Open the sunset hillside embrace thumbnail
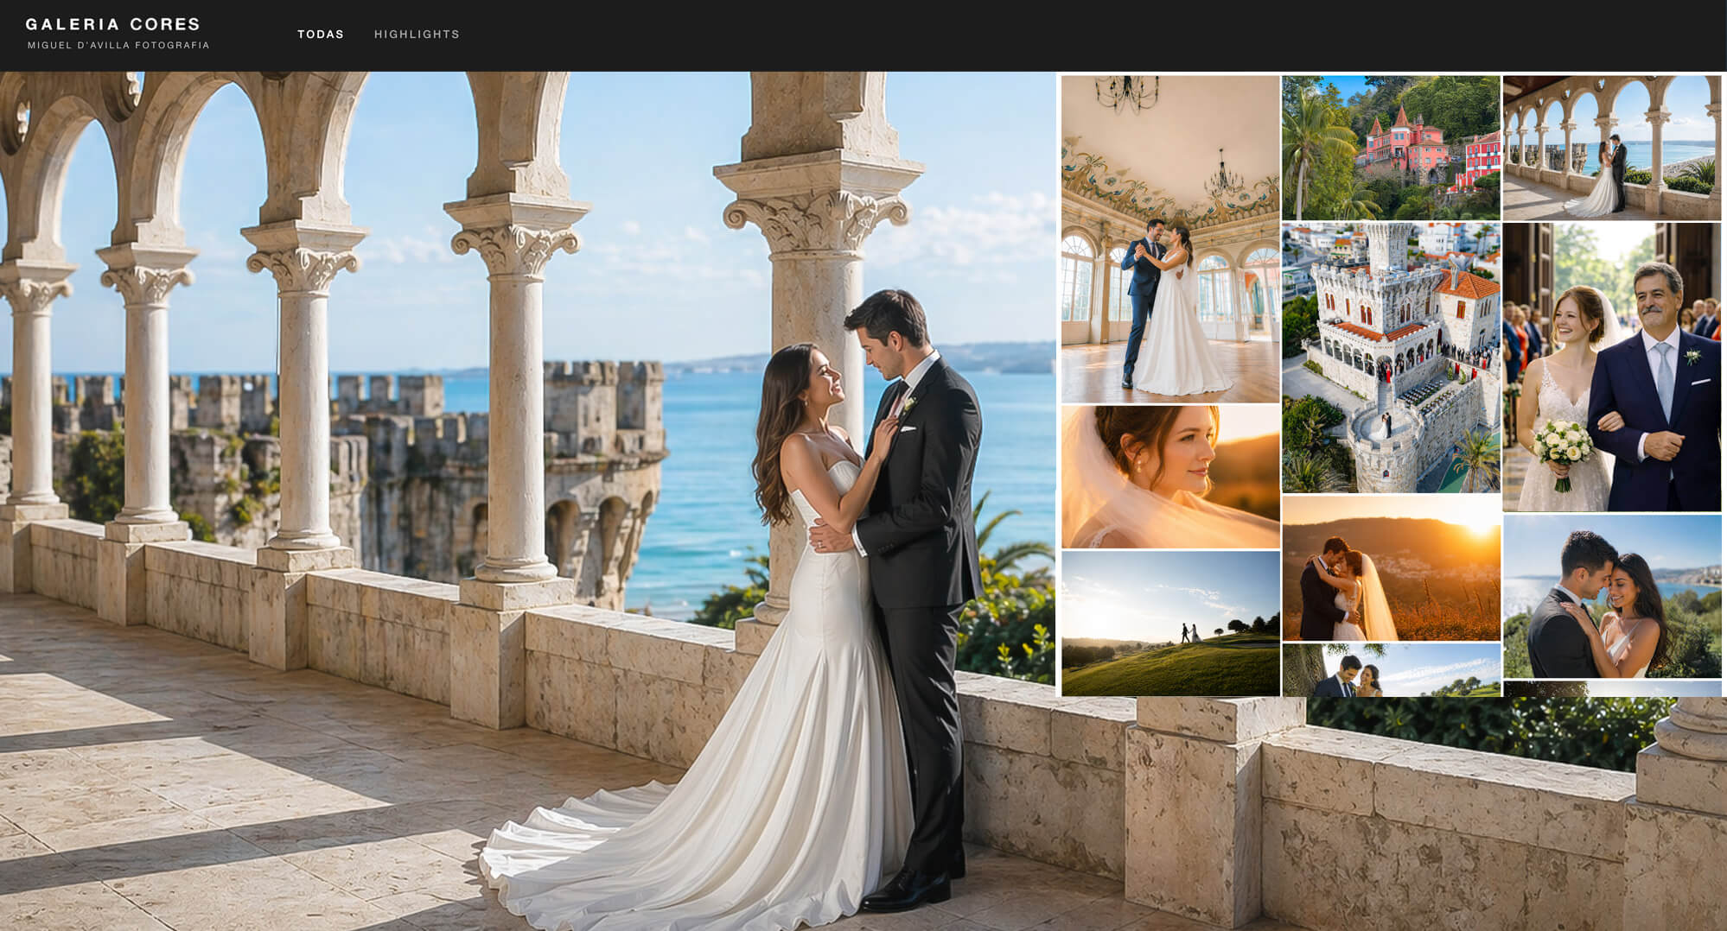 (1391, 568)
